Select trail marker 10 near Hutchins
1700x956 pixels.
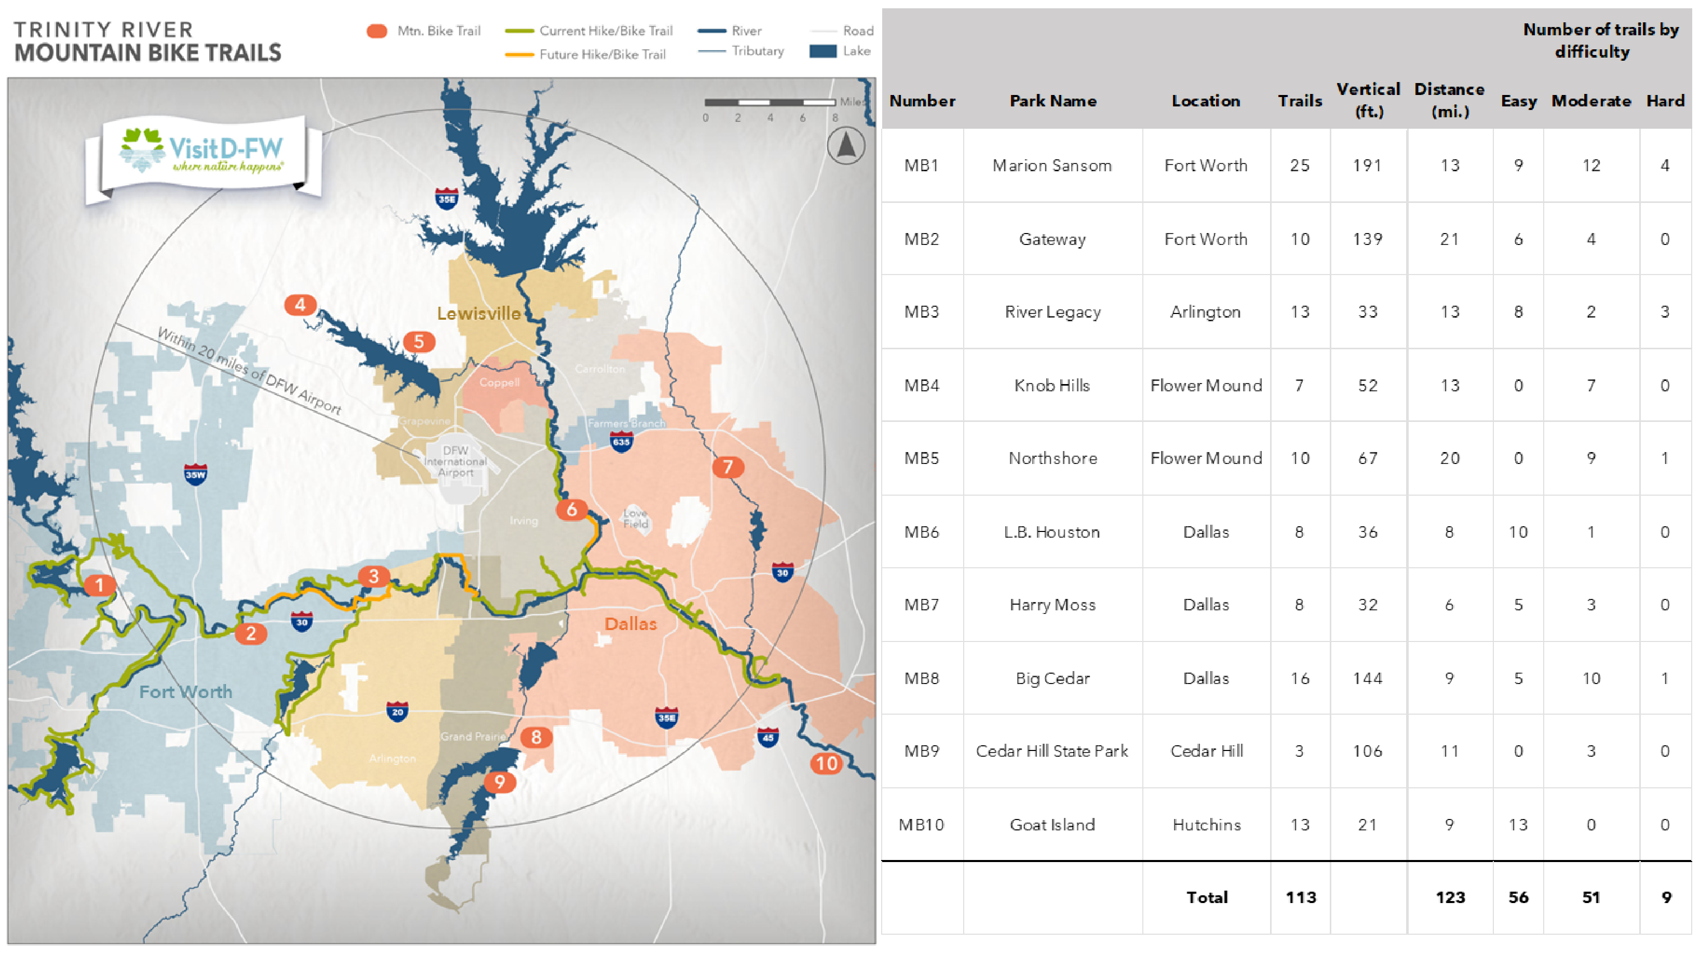[x=827, y=763]
